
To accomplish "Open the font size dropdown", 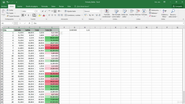I will (x=40, y=11).
